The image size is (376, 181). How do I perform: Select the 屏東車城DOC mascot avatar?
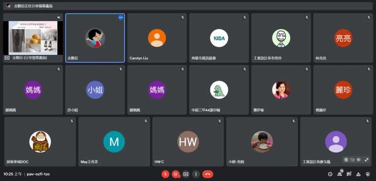[40, 142]
